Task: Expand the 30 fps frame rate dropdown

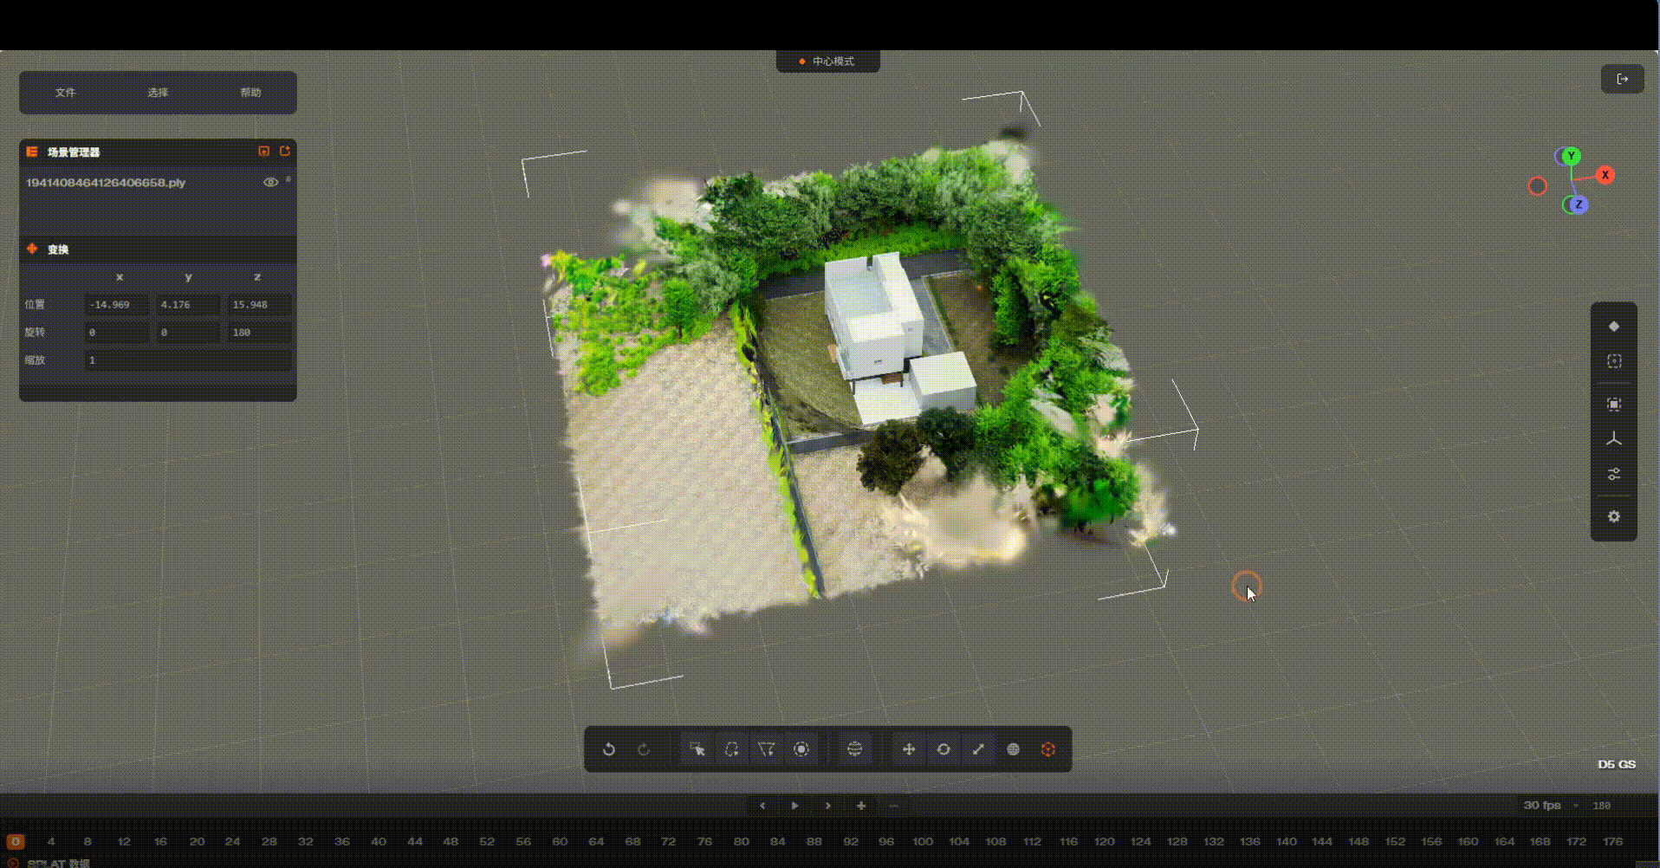Action: click(x=1548, y=806)
